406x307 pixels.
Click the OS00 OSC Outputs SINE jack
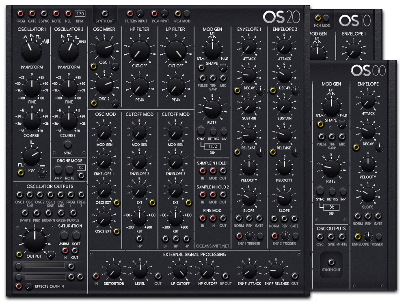pyautogui.click(x=331, y=237)
